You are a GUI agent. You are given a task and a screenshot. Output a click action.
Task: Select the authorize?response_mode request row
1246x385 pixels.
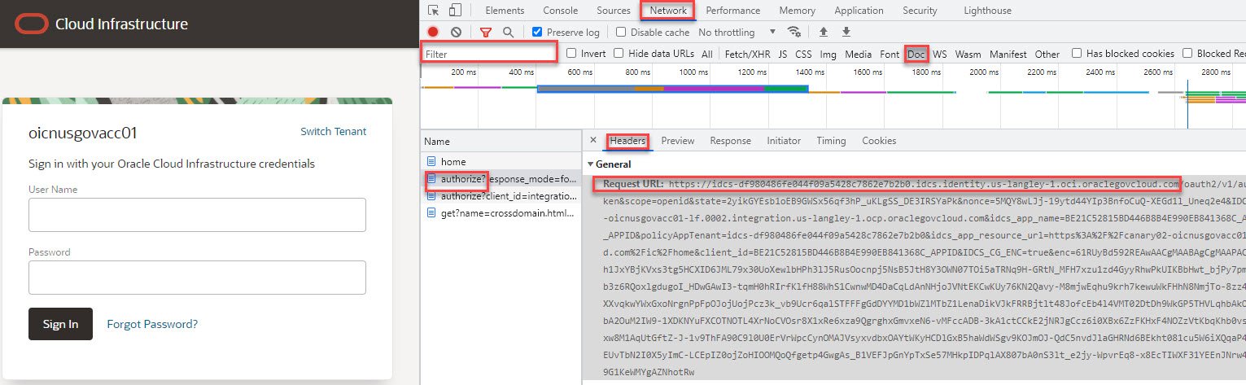click(501, 179)
